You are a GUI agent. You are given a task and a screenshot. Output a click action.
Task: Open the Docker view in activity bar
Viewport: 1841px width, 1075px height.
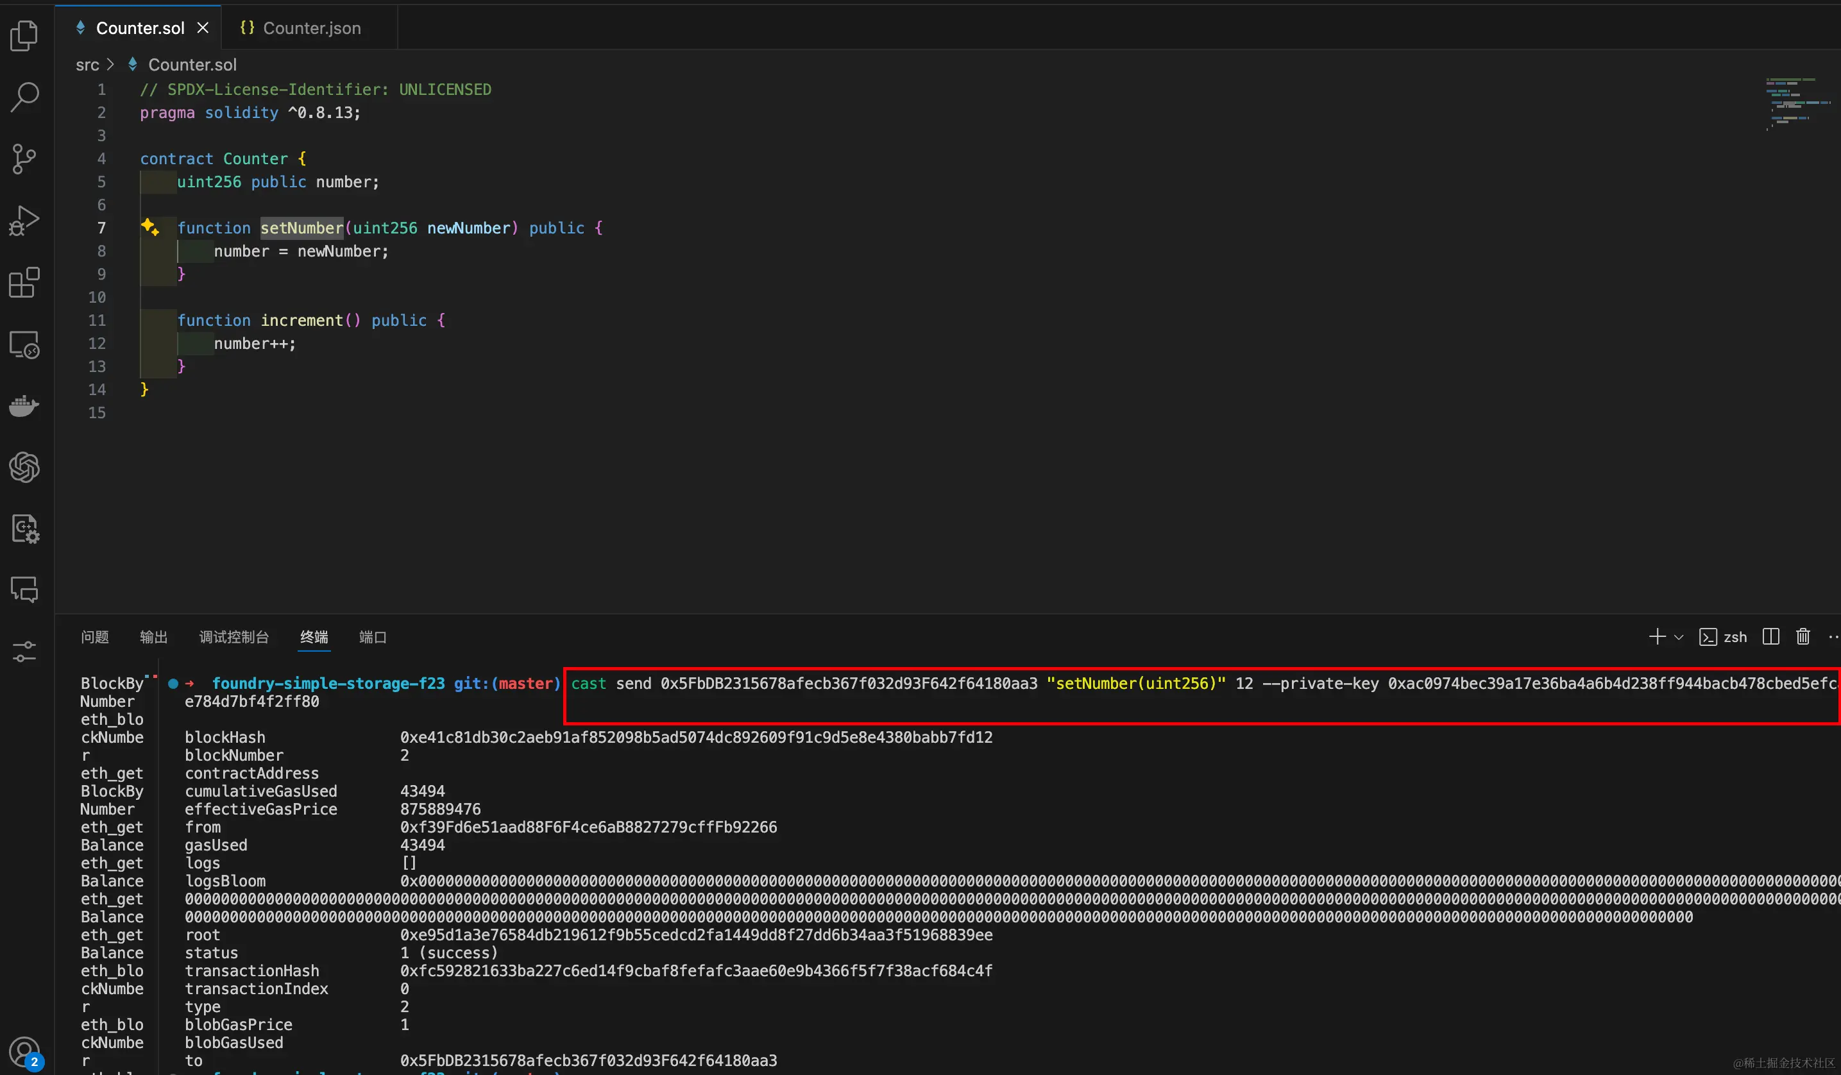24,405
